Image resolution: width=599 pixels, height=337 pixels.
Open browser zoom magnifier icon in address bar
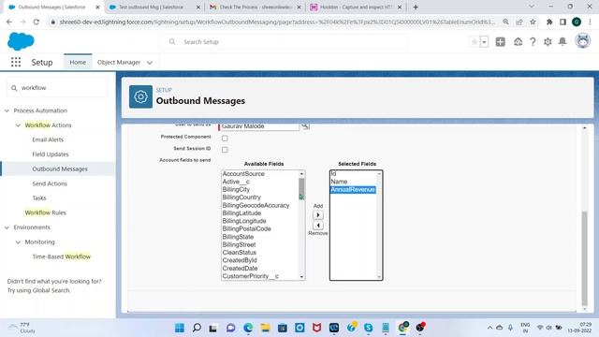505,22
